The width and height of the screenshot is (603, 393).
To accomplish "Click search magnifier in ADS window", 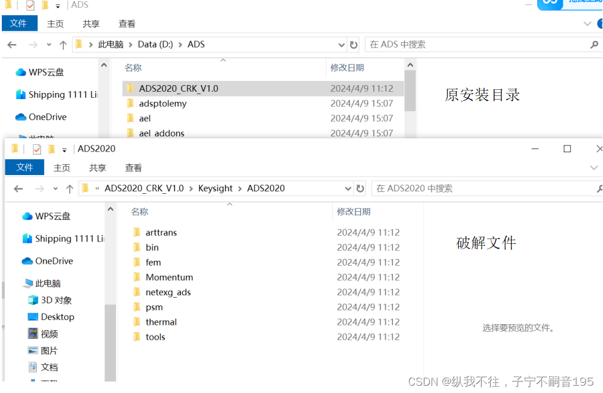I will [594, 45].
